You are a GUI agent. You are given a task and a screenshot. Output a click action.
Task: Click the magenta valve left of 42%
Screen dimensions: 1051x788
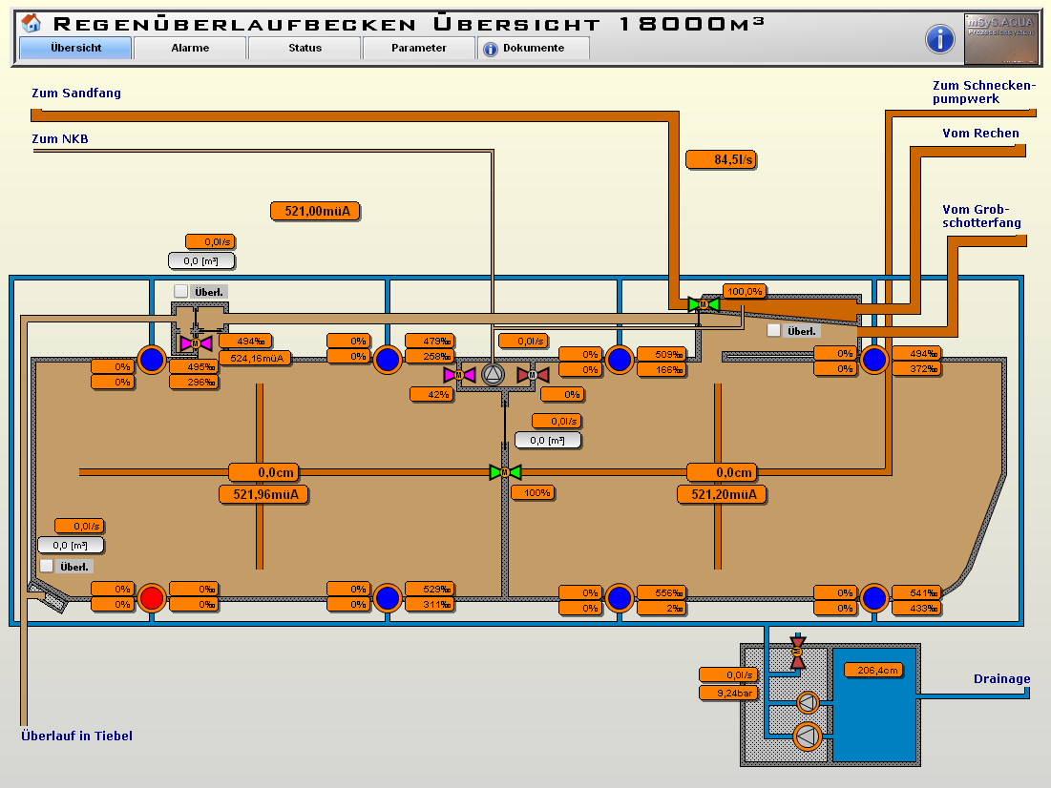click(x=459, y=375)
